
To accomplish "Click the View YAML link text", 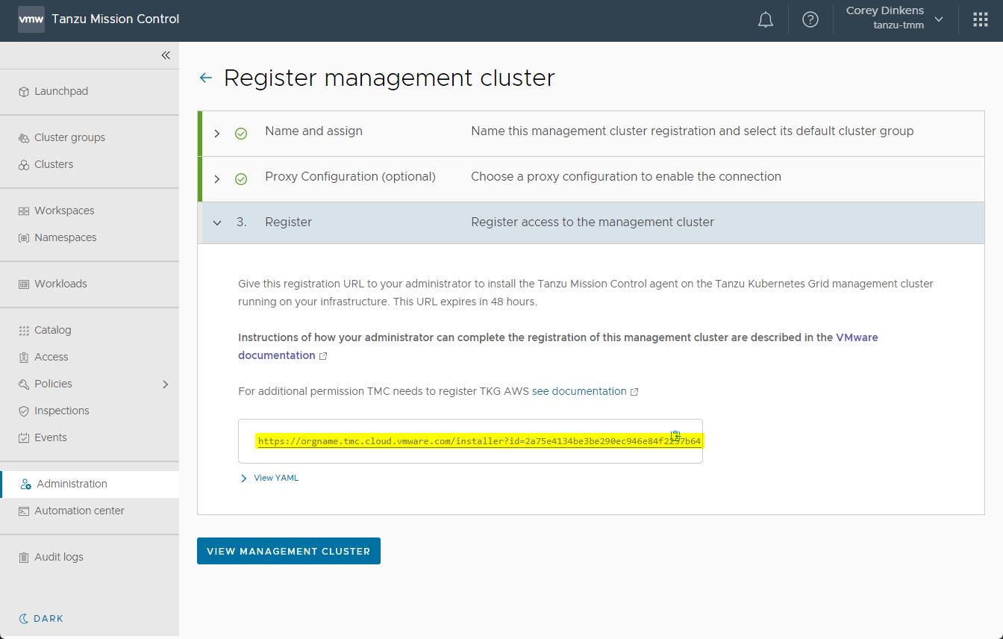I will coord(276,478).
